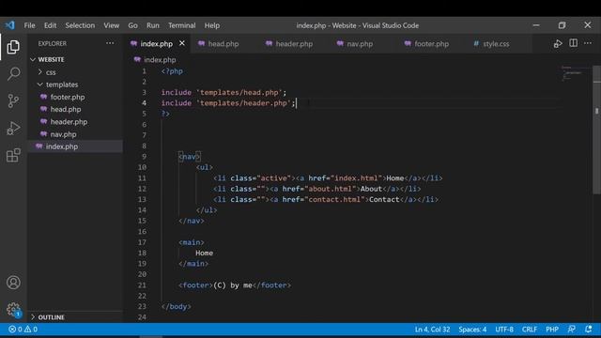Open the Selection menu
The width and height of the screenshot is (601, 338).
pyautogui.click(x=80, y=25)
